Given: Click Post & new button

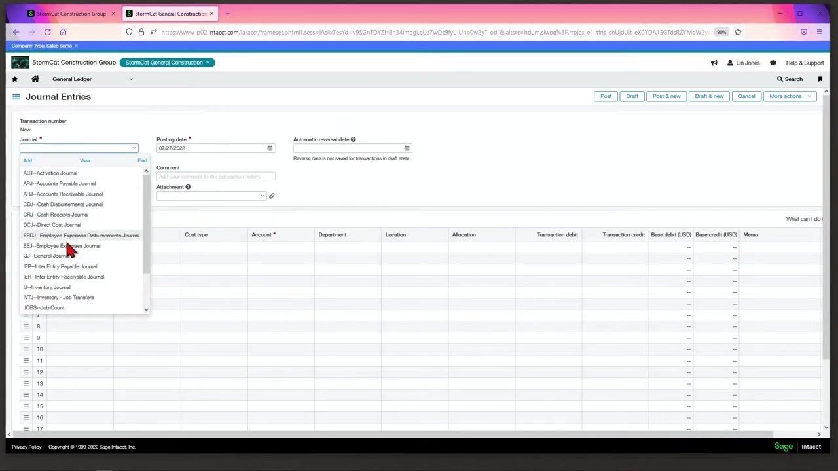Looking at the screenshot, I should (666, 96).
